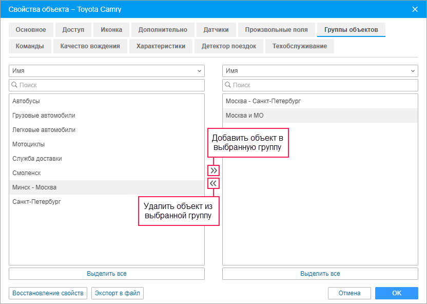Switch to the Основное tab
Screen dimensions: 427x304
click(31, 30)
